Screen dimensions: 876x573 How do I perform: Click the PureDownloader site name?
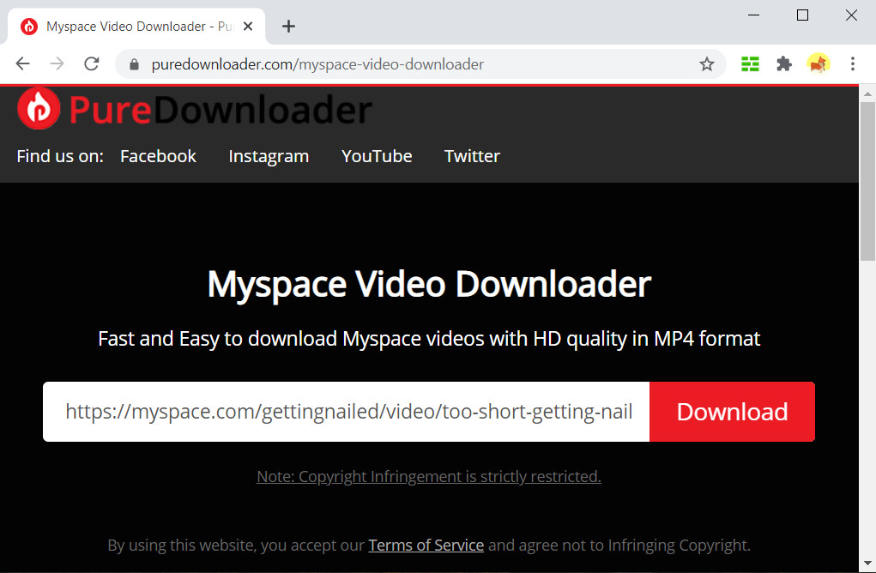(x=221, y=110)
